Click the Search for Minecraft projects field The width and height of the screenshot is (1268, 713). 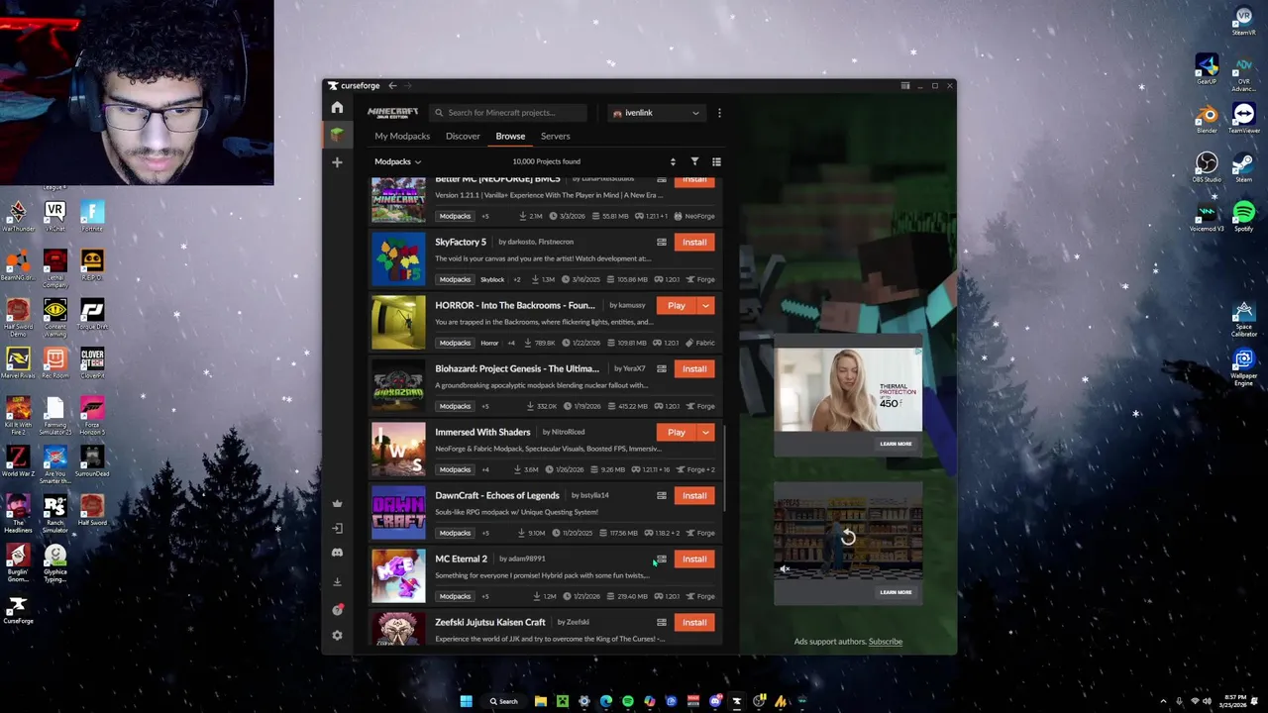[510, 113]
